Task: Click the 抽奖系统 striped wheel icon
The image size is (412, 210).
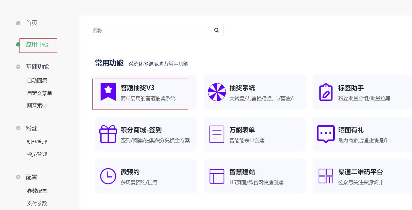Action: (217, 92)
